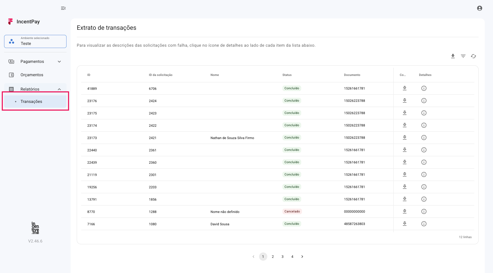Download receipt for transaction 41889
The height and width of the screenshot is (273, 493).
(x=405, y=88)
